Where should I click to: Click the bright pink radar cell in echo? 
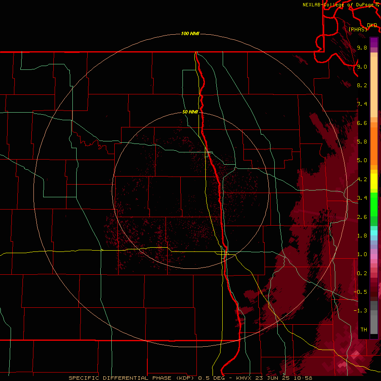click(356, 353)
